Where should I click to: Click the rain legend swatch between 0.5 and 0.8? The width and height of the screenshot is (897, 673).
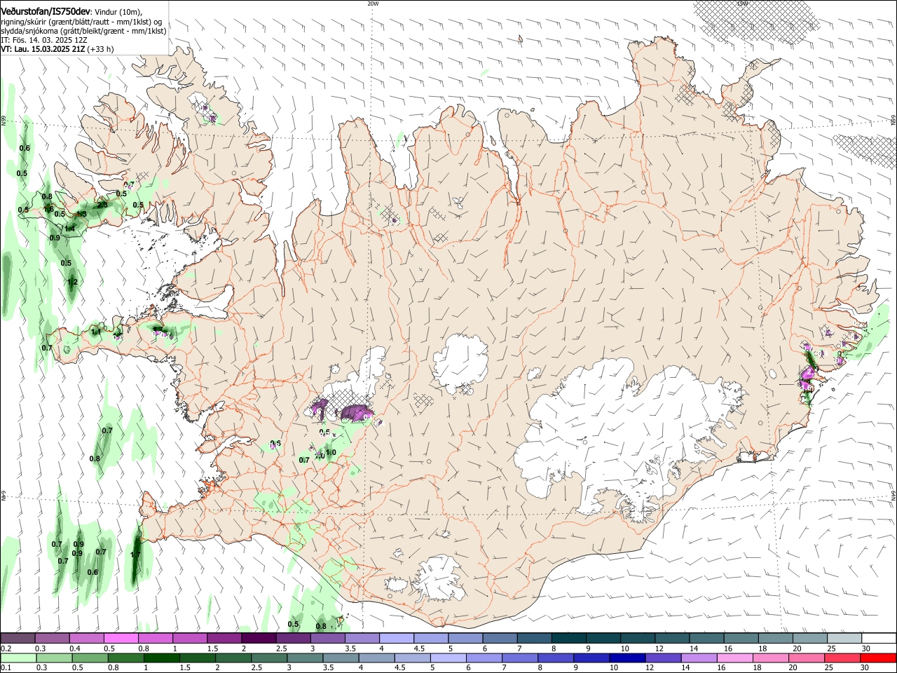click(90, 658)
